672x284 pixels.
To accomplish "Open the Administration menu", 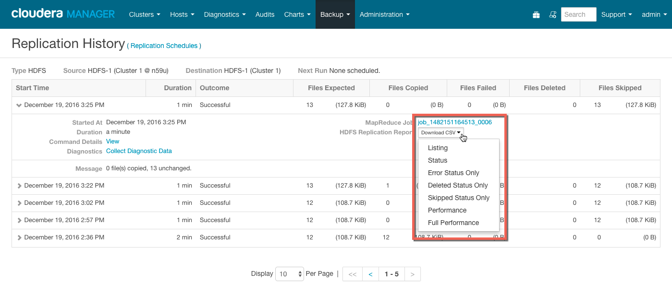I will click(385, 14).
